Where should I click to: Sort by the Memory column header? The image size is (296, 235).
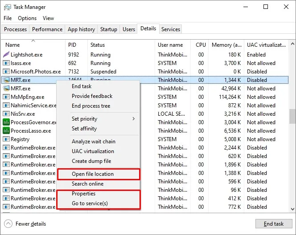click(226, 45)
